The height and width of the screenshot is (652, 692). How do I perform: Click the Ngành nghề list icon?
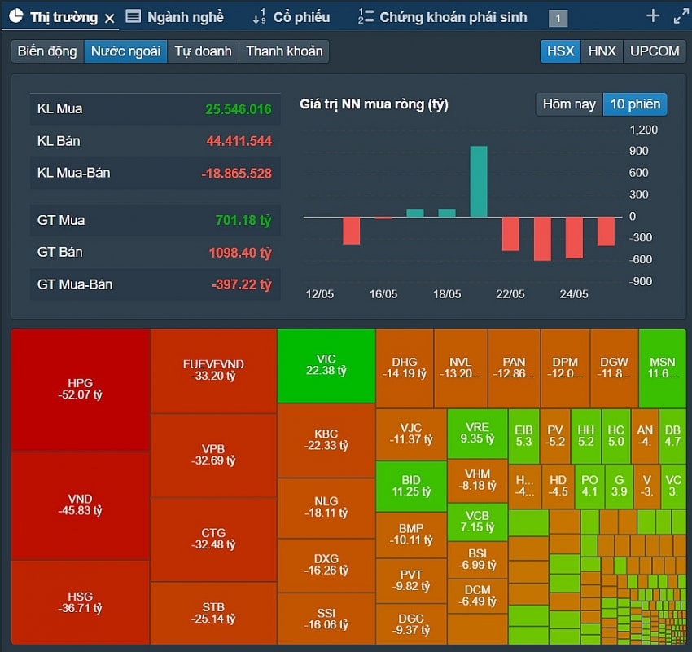[134, 16]
